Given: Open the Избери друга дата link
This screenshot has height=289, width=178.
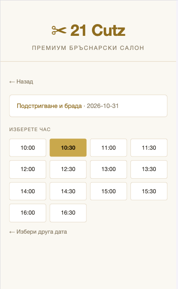Looking at the screenshot, I should tap(38, 232).
